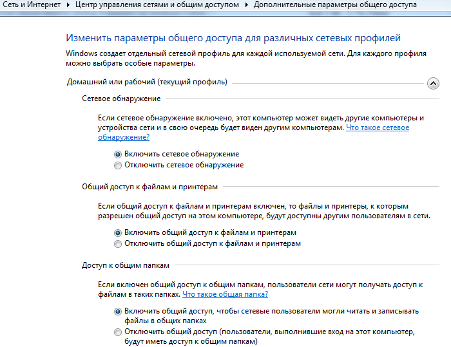Select Включить сетевое обнаружение option

pos(117,155)
